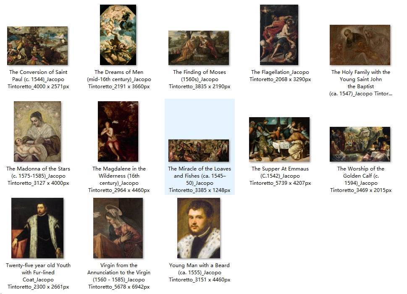Click The Madonna of the Stars file name
Screen dimensions: 407x294
(38, 176)
